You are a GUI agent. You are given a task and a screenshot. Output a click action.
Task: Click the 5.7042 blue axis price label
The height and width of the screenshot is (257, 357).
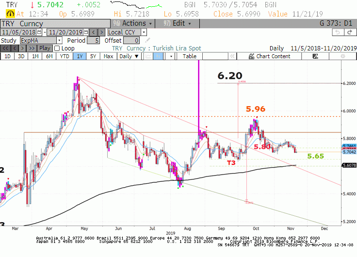click(x=349, y=152)
